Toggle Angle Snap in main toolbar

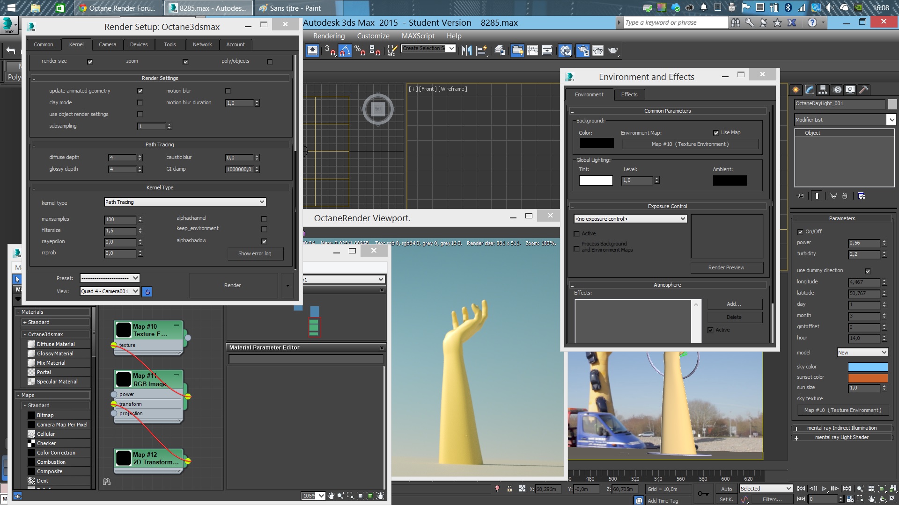pos(345,50)
